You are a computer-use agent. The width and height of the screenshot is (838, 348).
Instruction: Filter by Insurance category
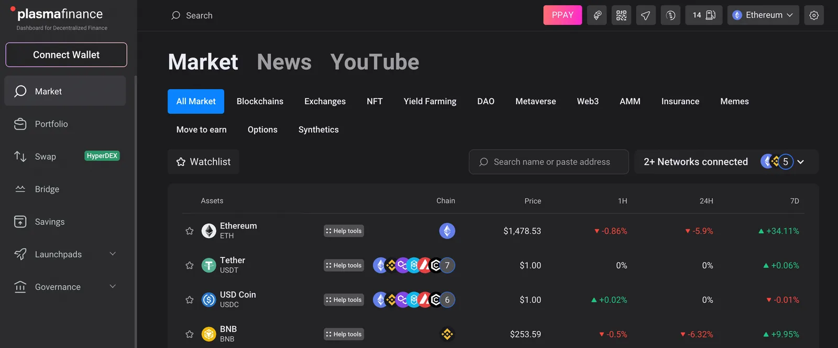680,101
